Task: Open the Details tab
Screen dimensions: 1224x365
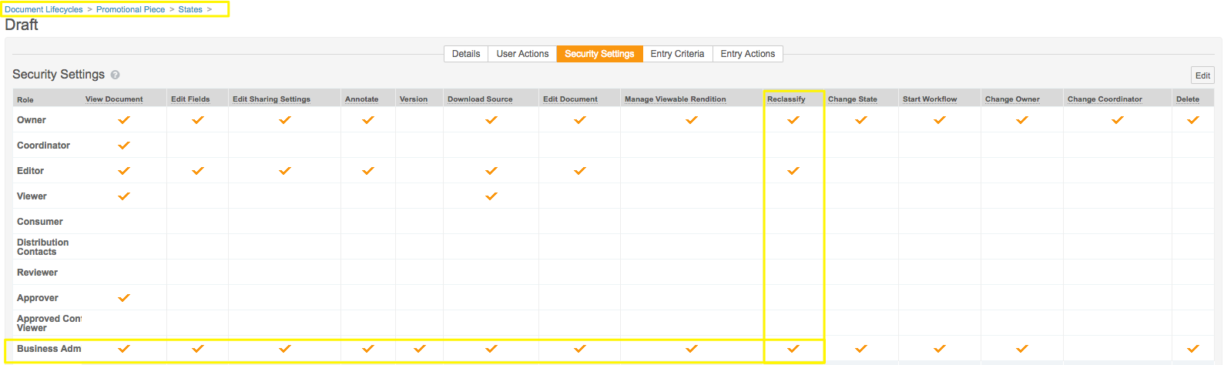Action: [466, 54]
